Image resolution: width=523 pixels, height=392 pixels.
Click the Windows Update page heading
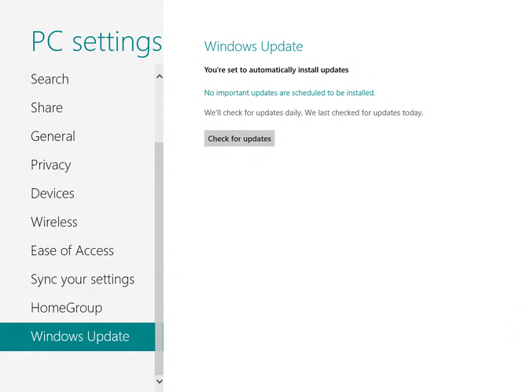pyautogui.click(x=253, y=46)
